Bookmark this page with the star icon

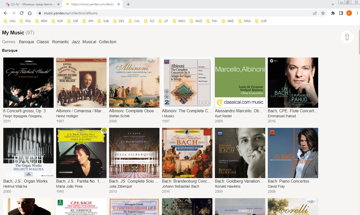[x=323, y=13]
